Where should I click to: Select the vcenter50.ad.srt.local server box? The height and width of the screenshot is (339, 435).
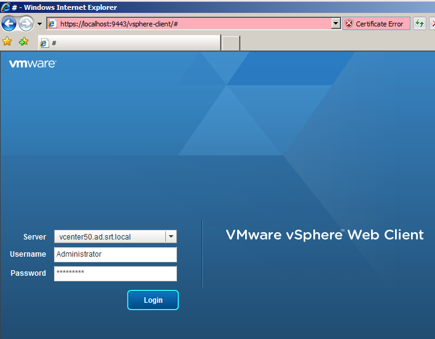[x=116, y=236]
